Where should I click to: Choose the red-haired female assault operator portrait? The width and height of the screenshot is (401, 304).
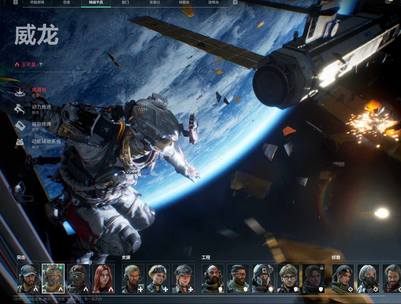tap(103, 278)
